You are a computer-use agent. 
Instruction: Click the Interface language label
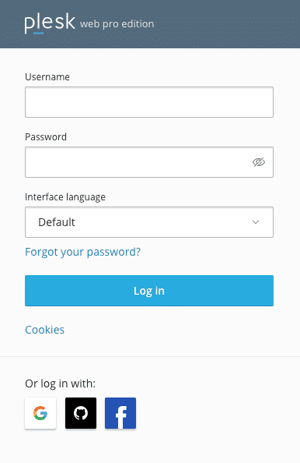[65, 197]
